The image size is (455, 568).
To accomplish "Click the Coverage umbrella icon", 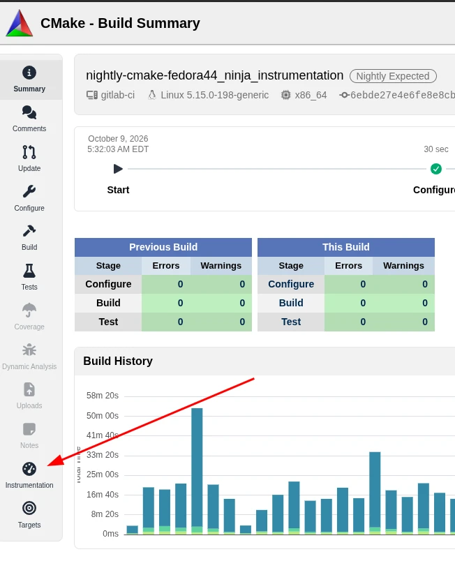I will pos(29,310).
